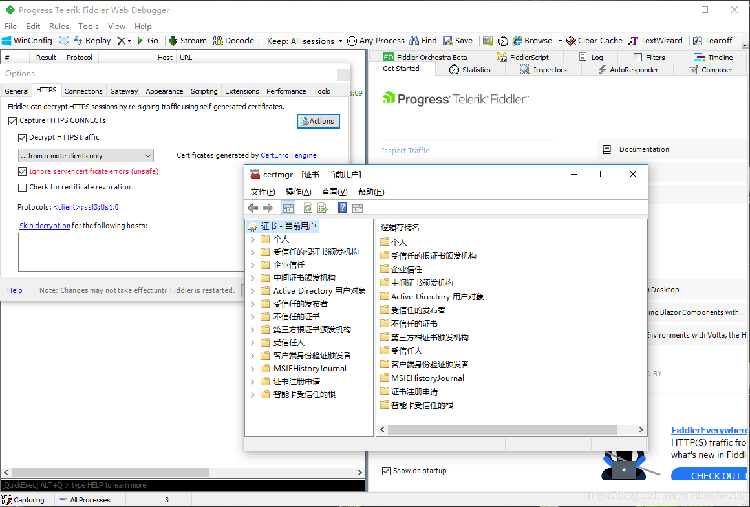Expand 受信任的根证书颁发机构 tree node
The image size is (750, 507).
point(253,252)
